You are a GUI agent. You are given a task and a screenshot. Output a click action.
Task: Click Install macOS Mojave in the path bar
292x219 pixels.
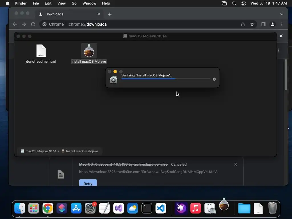pos(80,151)
